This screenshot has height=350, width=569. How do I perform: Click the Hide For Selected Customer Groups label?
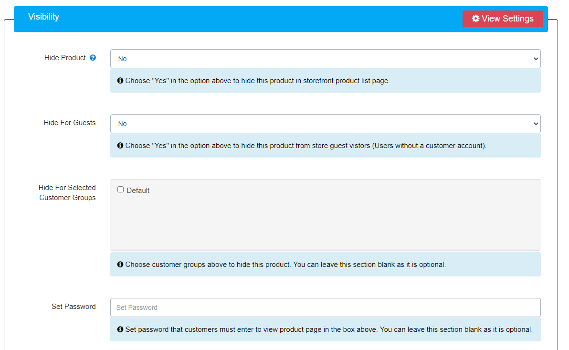67,192
